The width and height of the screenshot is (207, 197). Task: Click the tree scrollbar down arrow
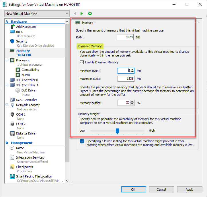67,181
